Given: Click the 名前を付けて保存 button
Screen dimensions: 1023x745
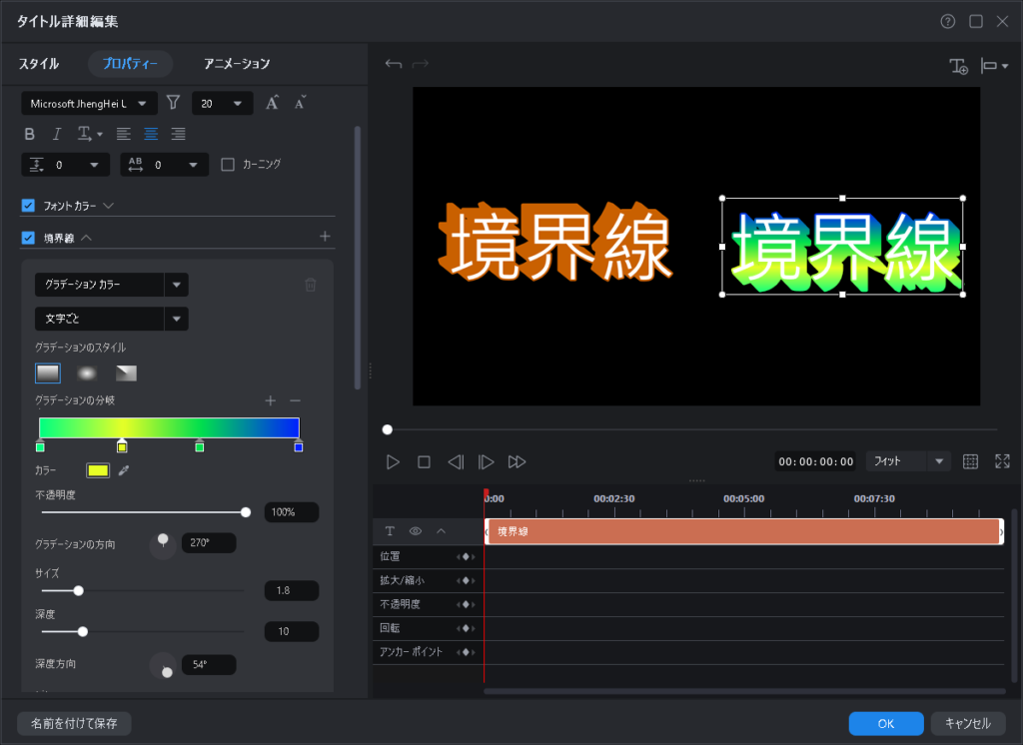Looking at the screenshot, I should click(x=74, y=724).
